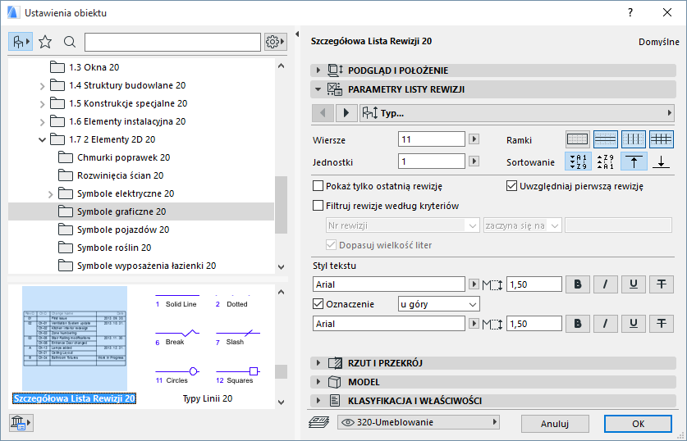Open the Jednostki value arrow button

[474, 161]
